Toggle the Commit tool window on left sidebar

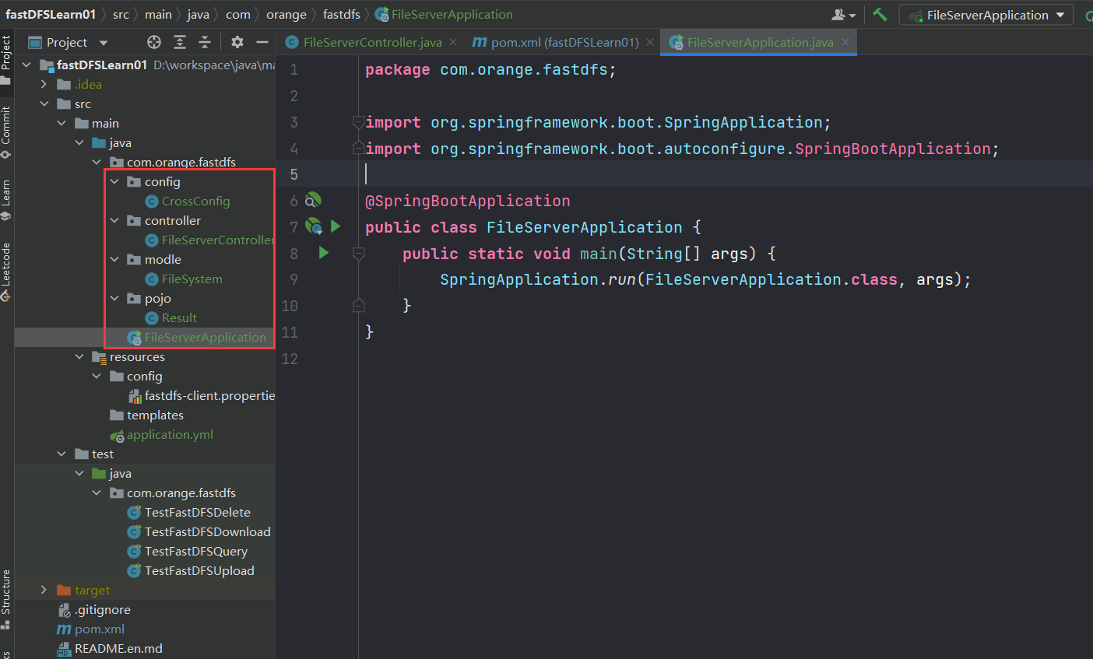[6, 131]
